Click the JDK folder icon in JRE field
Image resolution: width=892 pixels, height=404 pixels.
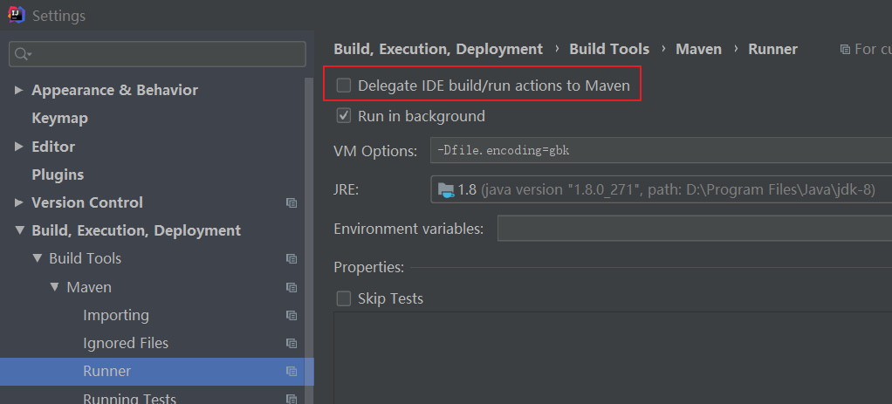pyautogui.click(x=445, y=189)
